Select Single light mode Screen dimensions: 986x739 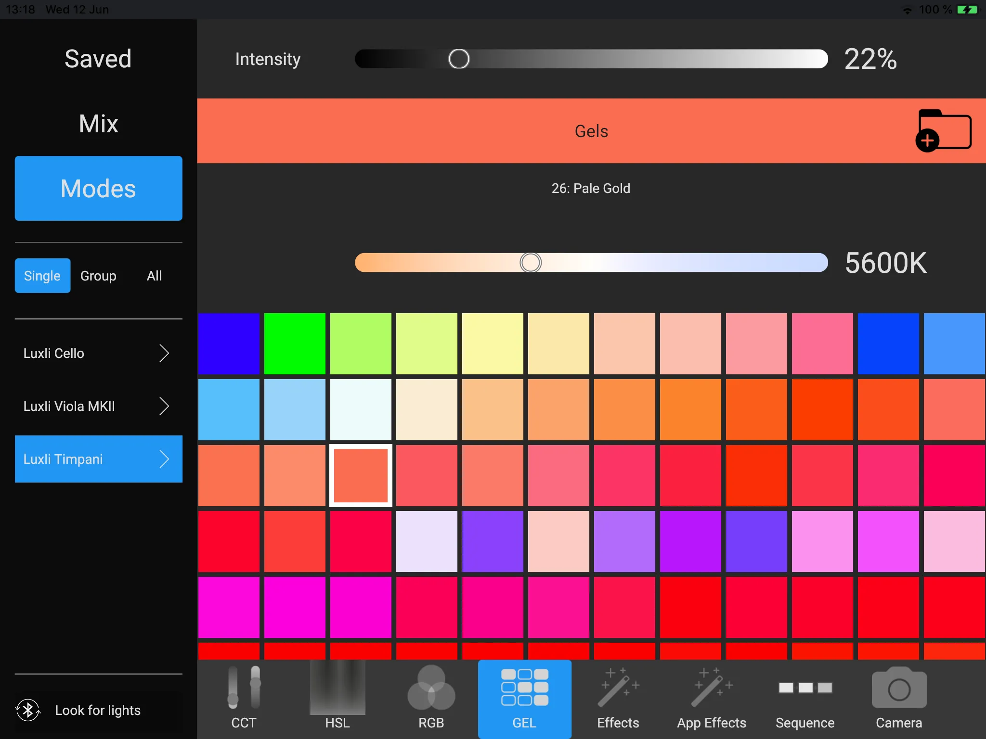coord(41,276)
